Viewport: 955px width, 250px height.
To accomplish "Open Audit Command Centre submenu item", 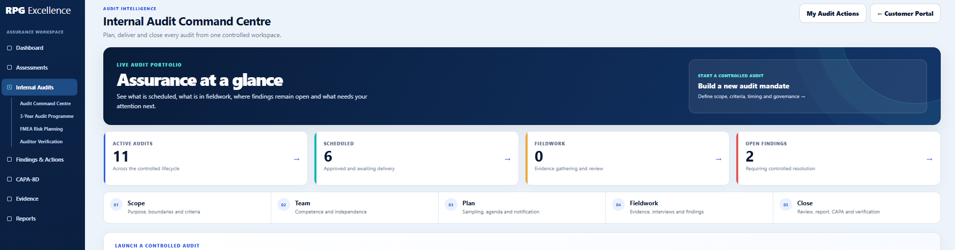I will [x=45, y=104].
